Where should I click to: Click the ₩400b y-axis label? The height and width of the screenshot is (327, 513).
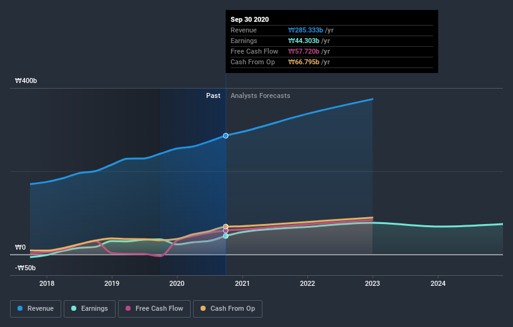(26, 81)
